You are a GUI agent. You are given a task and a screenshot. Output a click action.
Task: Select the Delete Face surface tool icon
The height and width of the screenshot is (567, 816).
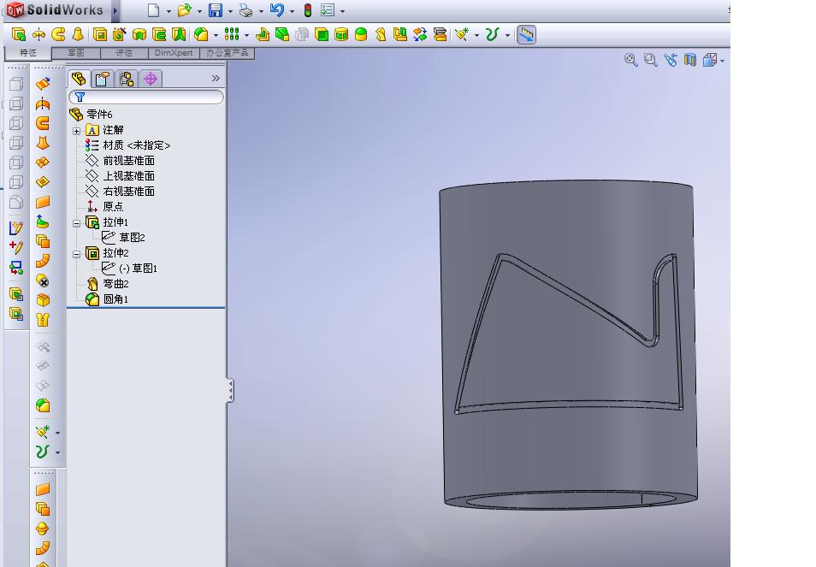click(x=44, y=281)
